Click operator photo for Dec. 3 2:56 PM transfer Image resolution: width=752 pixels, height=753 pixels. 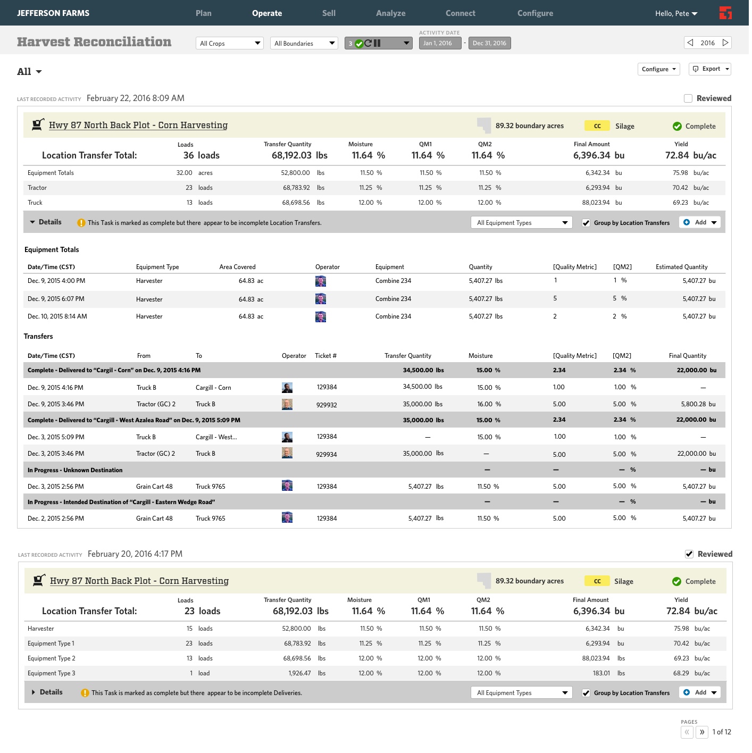[287, 486]
